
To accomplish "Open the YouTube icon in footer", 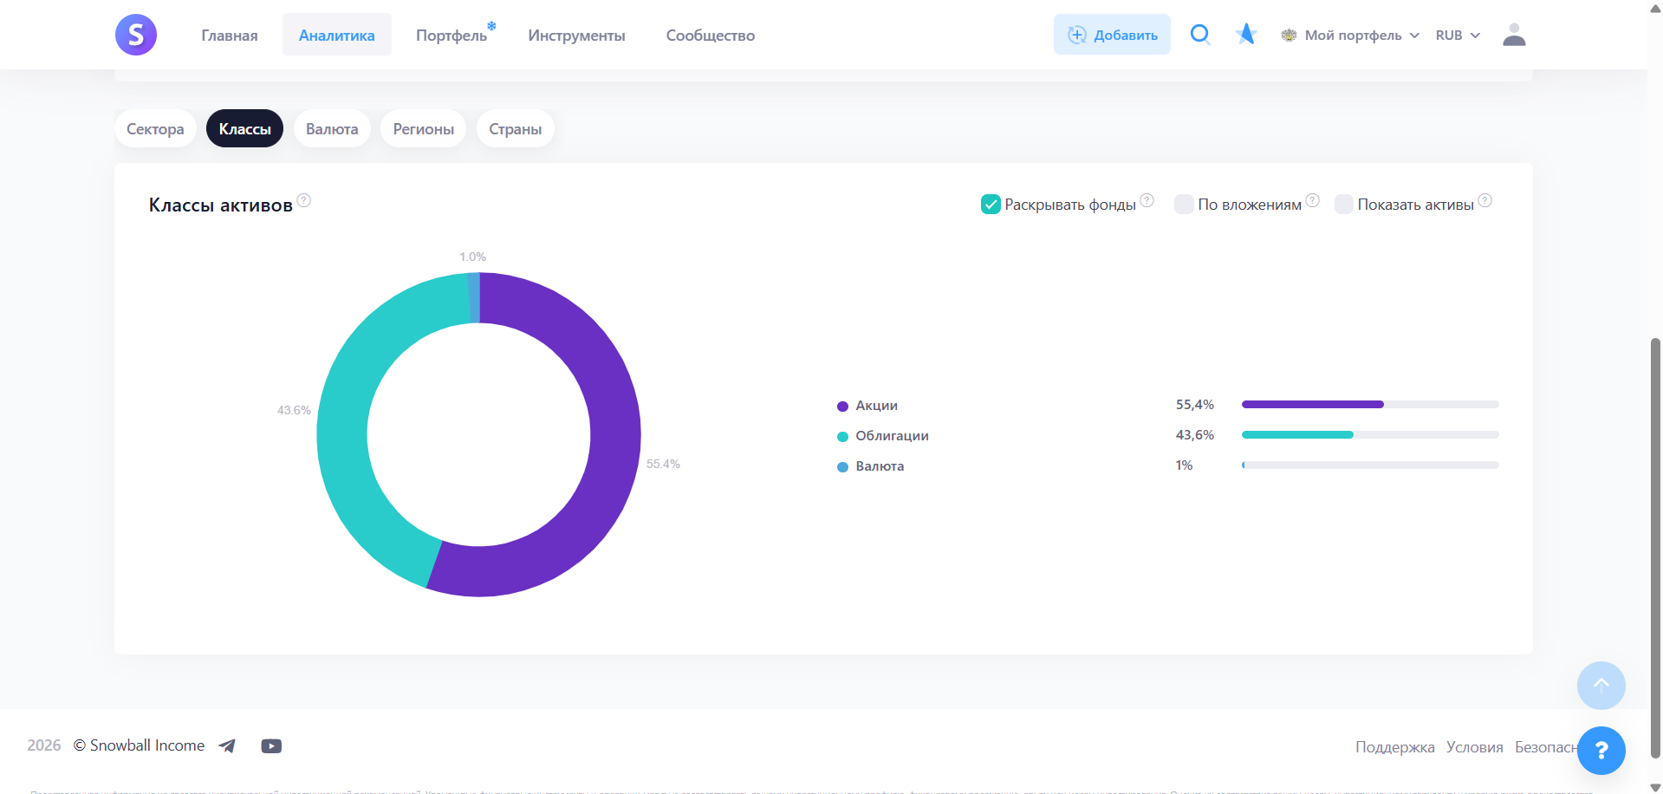I will tap(271, 746).
